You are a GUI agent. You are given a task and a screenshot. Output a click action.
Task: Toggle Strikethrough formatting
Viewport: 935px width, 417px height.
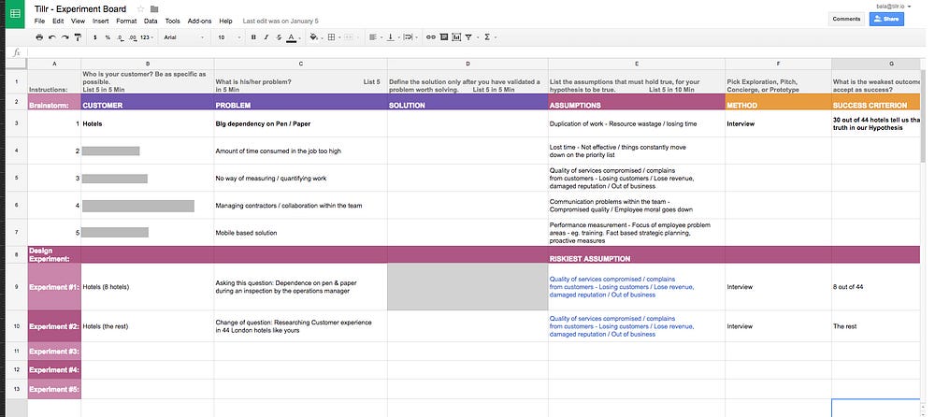(x=279, y=37)
